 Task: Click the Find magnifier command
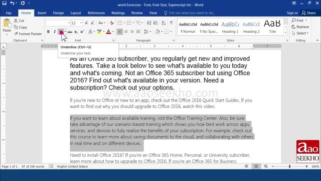coord(297,20)
